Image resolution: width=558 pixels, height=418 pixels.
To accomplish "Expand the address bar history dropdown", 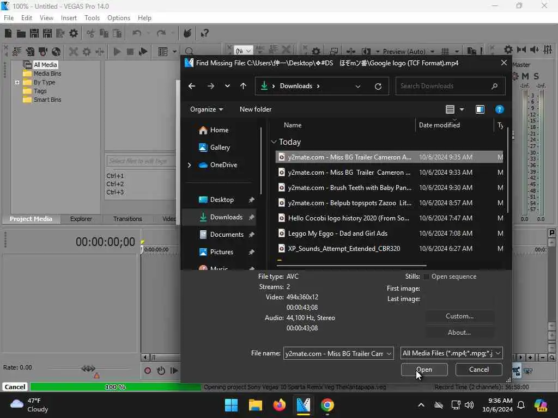I will coord(358,86).
